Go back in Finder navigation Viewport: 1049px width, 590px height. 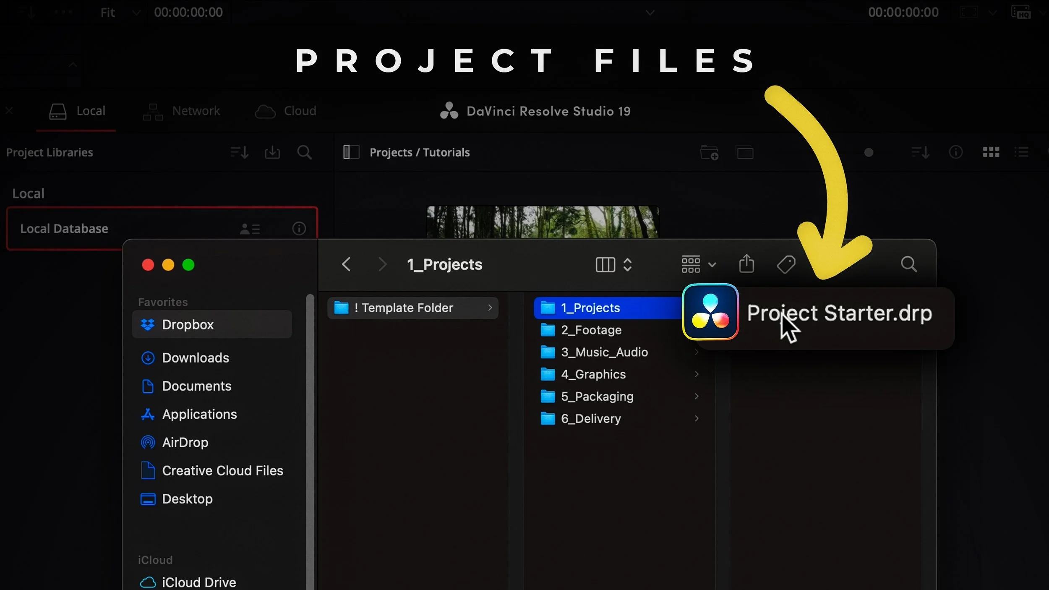(x=346, y=264)
